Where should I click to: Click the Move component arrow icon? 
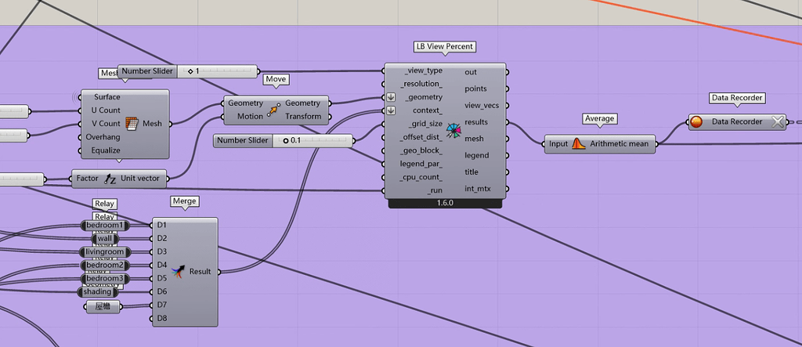point(274,110)
